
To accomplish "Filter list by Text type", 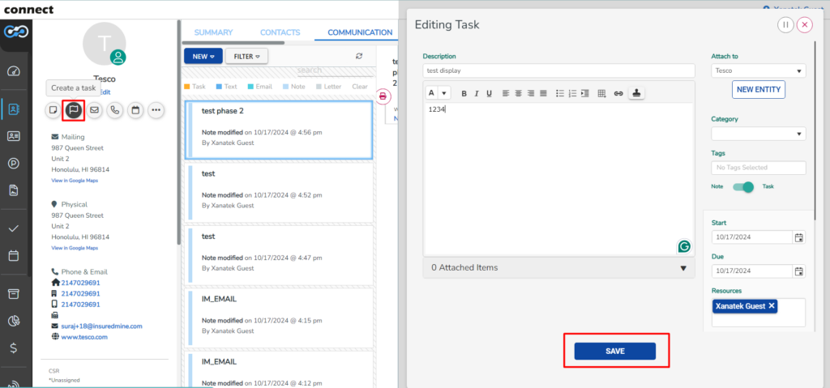I will click(227, 87).
